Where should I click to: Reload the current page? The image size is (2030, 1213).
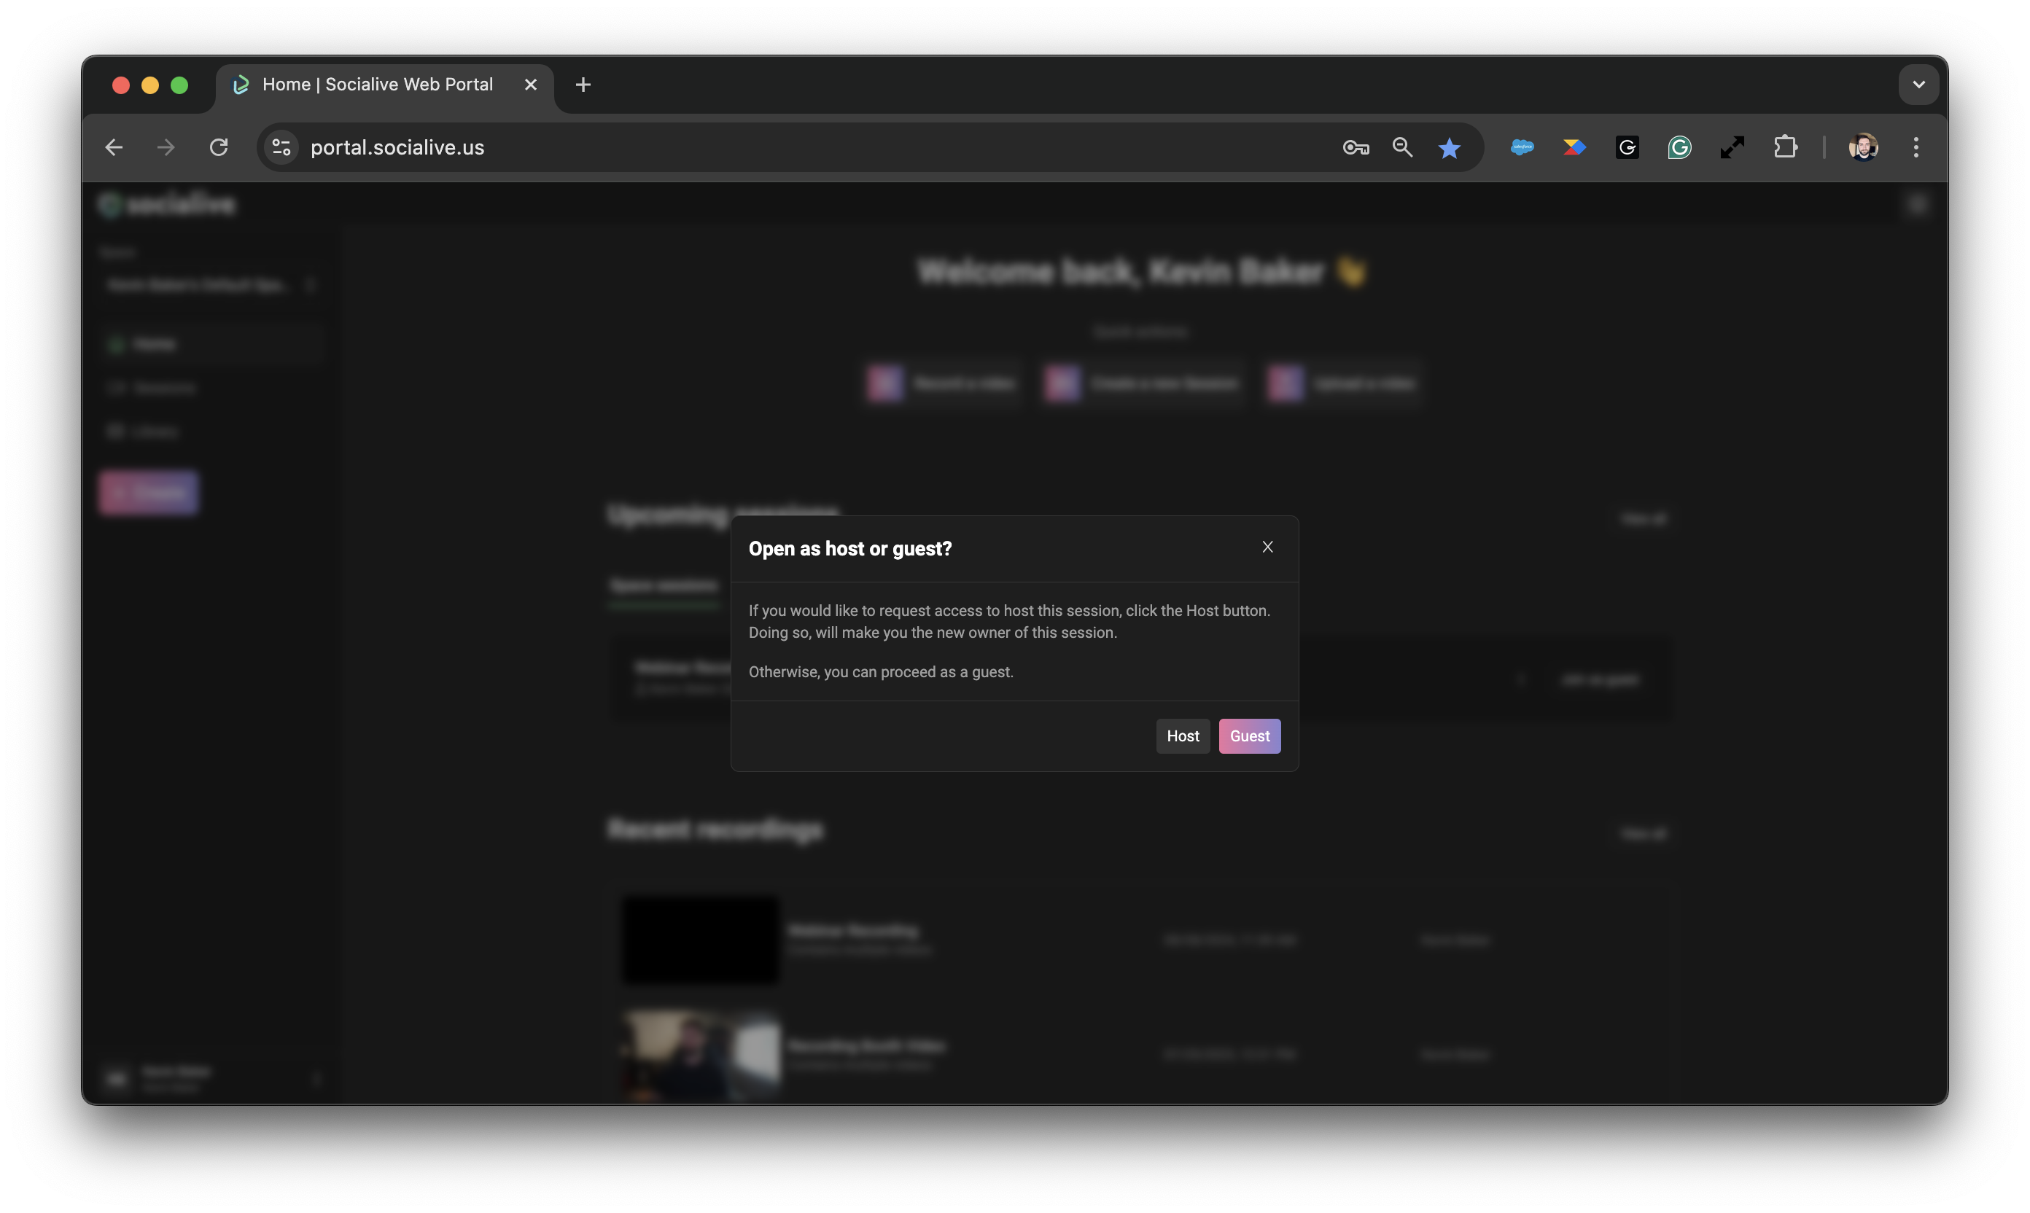coord(218,147)
